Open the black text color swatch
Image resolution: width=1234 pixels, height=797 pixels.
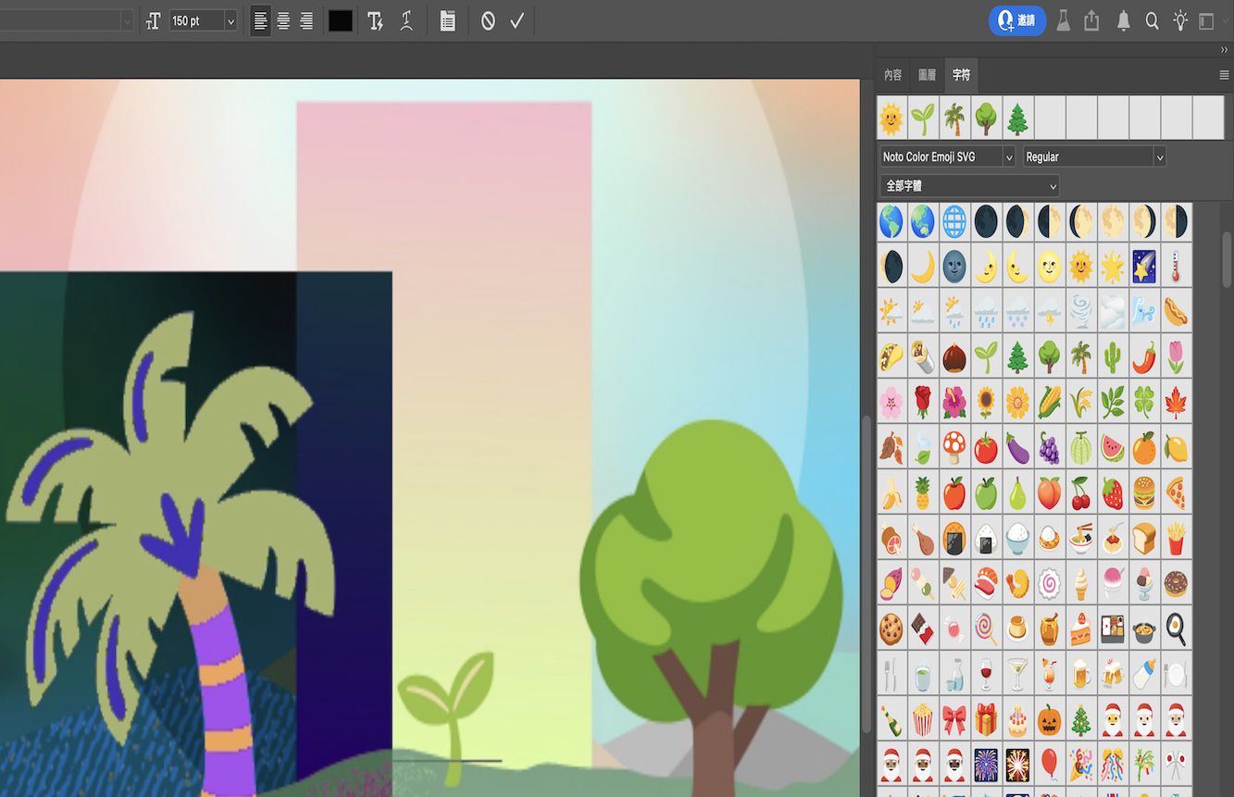tap(340, 20)
